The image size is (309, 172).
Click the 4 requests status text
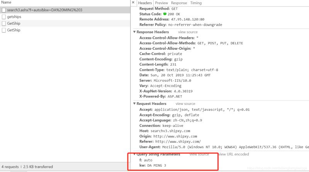10,167
